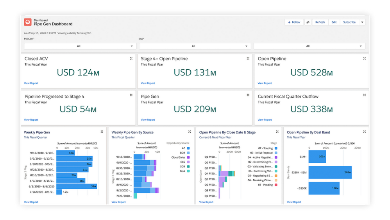The height and width of the screenshot is (220, 390).
Task: View report for Pipeline Progressed to Stage 4
Action: point(31,120)
